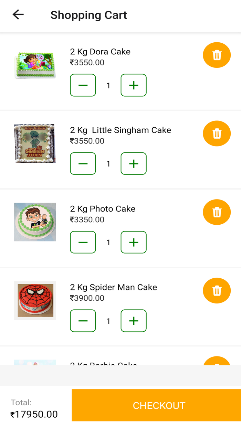Tap plus to add another Little Singham Cake

133,163
